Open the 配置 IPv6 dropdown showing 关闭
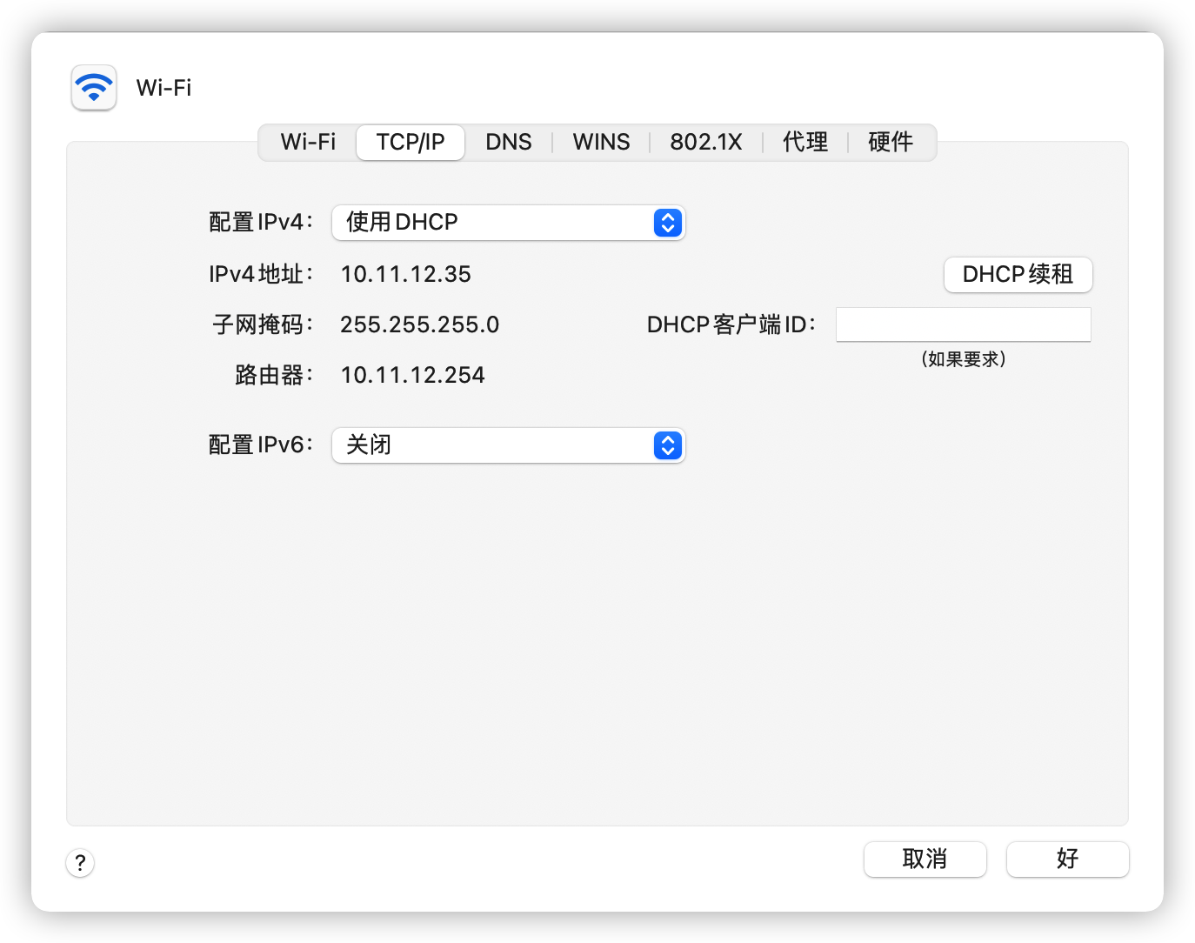This screenshot has height=943, width=1195. click(509, 445)
